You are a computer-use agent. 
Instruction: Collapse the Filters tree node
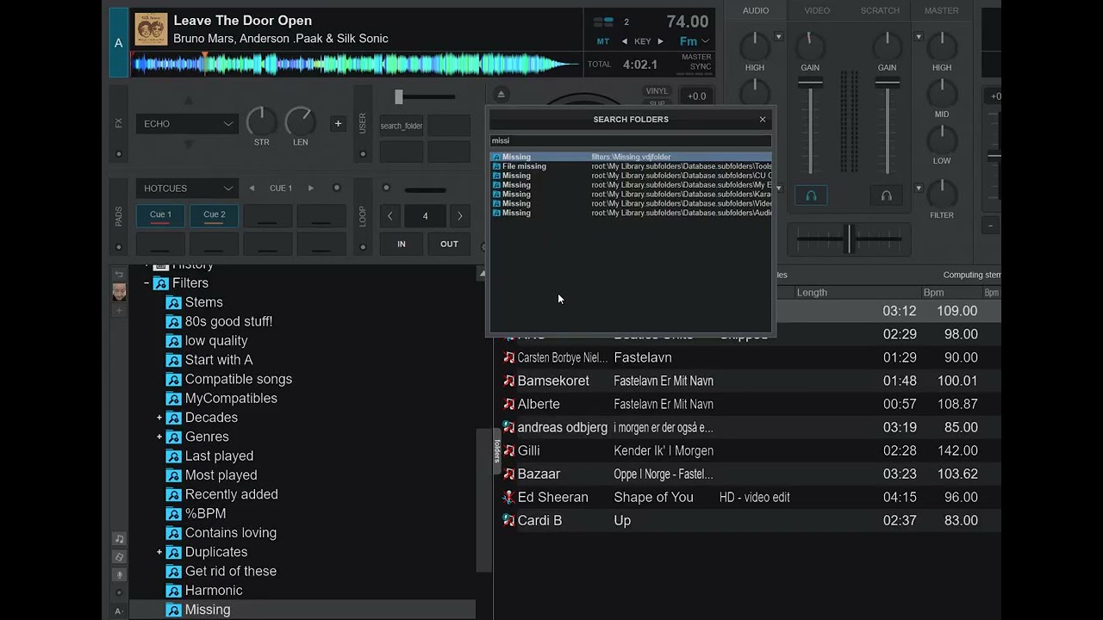[146, 283]
